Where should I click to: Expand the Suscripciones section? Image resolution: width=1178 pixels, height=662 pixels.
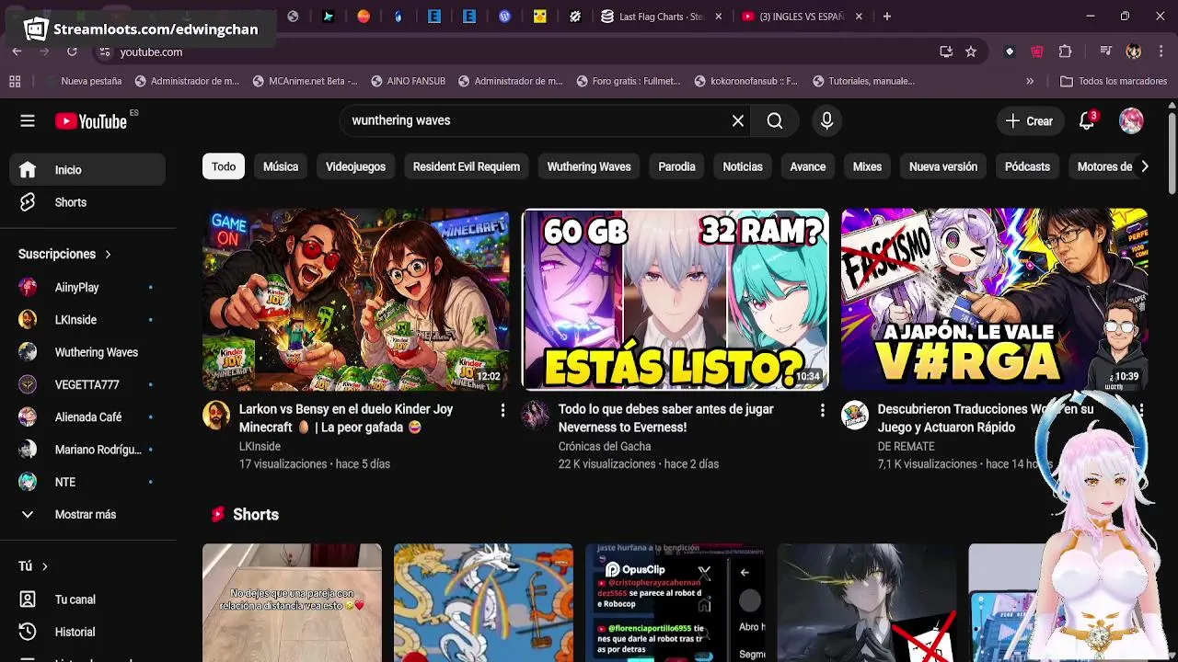coord(64,254)
